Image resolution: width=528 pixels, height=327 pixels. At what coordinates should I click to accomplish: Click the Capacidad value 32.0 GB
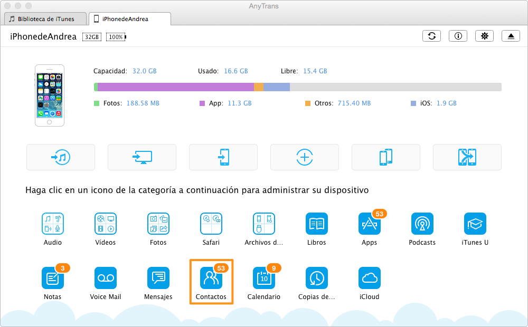[x=145, y=71]
